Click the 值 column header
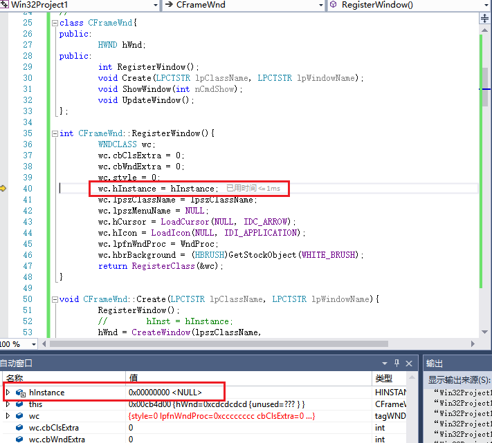492x443 pixels. coord(248,379)
